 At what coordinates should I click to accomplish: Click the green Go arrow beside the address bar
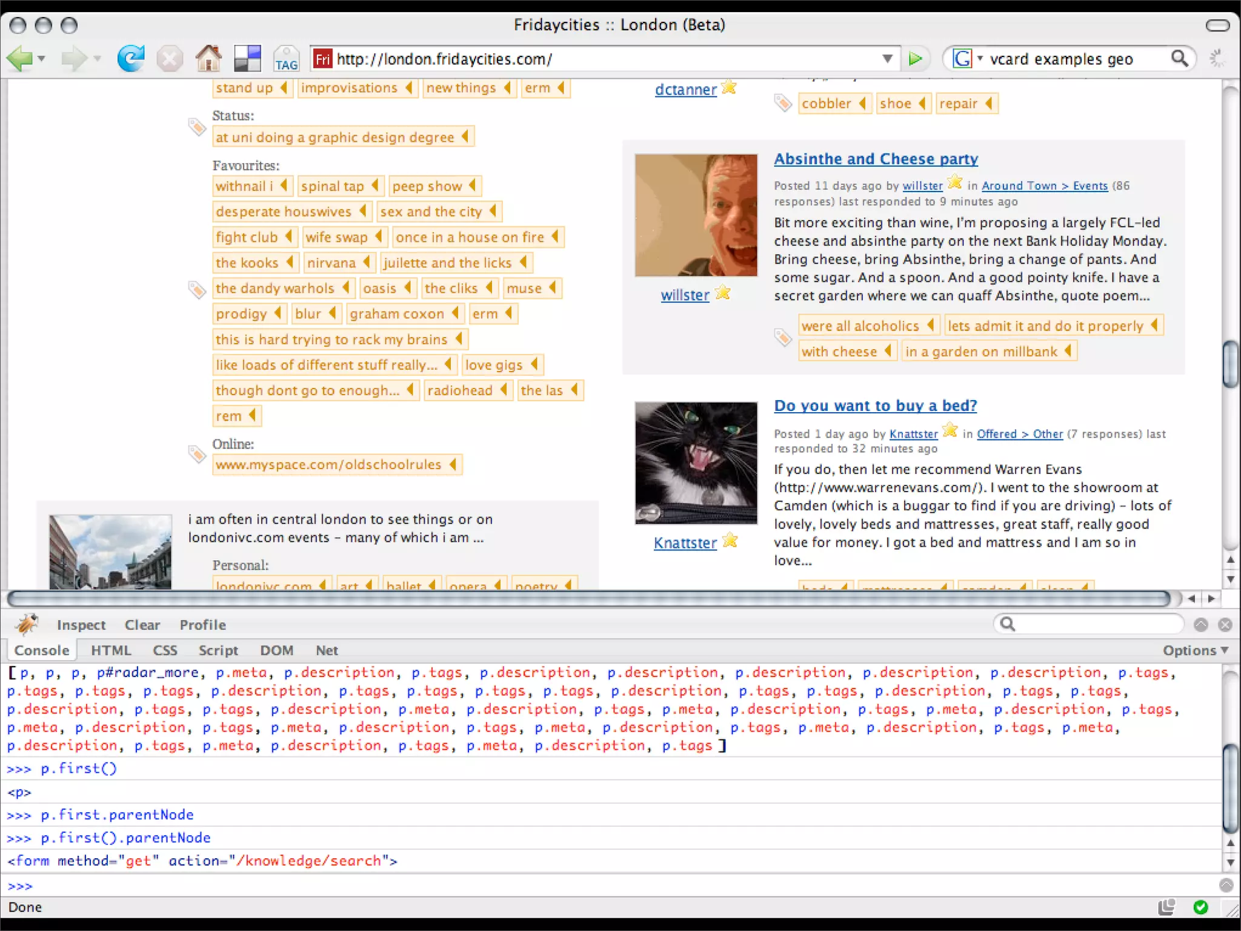tap(915, 59)
